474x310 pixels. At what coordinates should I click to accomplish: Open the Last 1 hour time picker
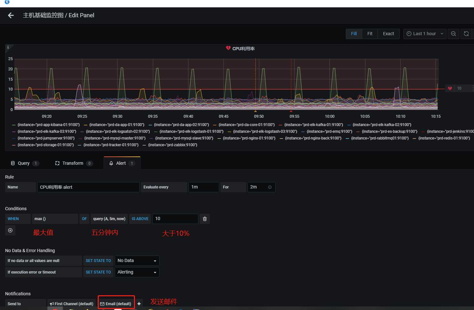coord(425,34)
